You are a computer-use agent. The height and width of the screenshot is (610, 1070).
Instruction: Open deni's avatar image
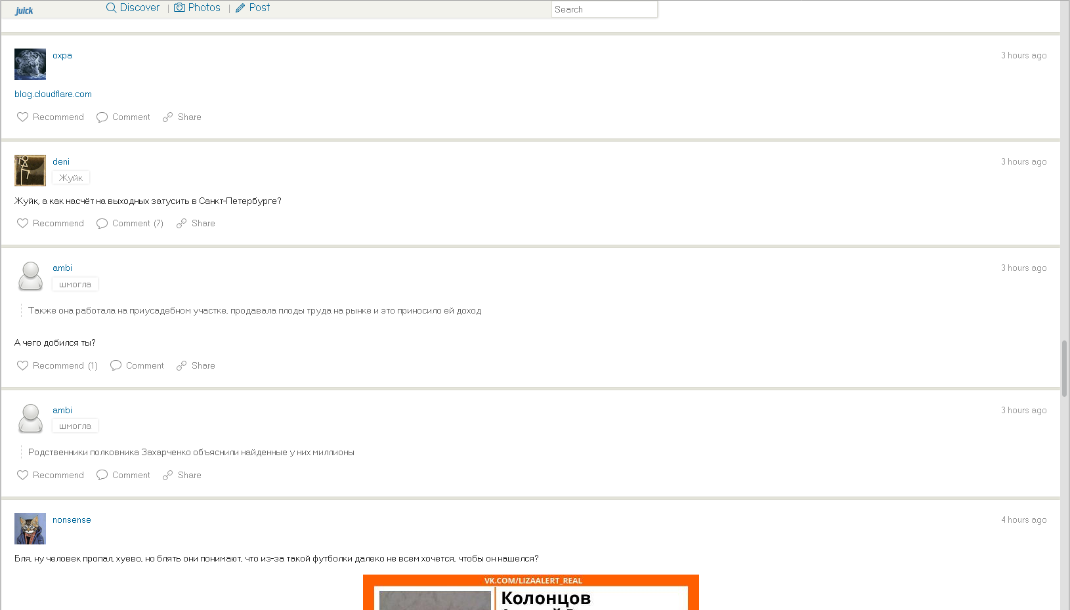point(30,171)
